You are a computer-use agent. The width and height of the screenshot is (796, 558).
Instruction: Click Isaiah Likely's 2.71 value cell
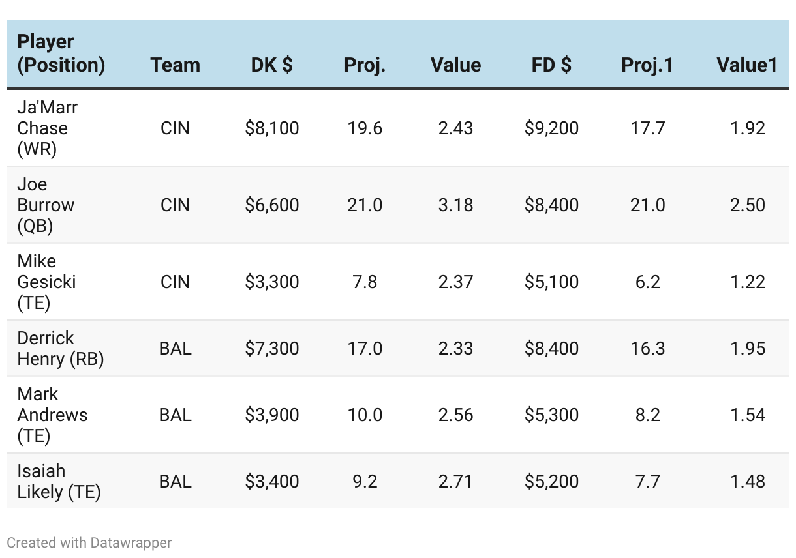pyautogui.click(x=455, y=481)
